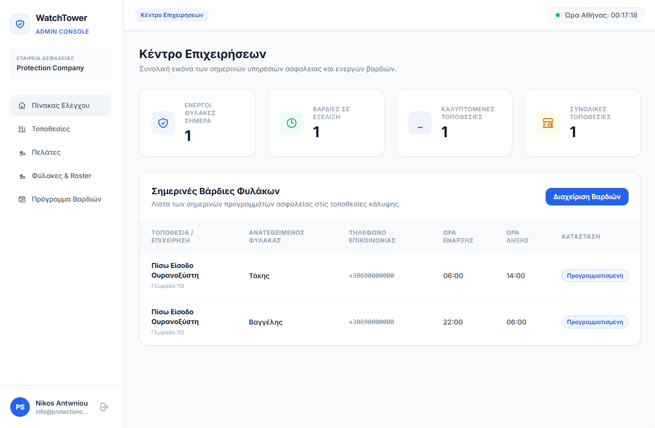Click the info@protectionc... email text
Image resolution: width=655 pixels, height=428 pixels.
[62, 412]
